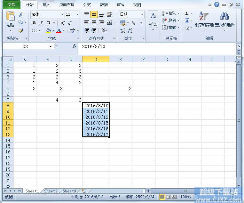Screen dimensions: 244x203
Task: Apply percent style
Action: pyautogui.click(x=133, y=23)
